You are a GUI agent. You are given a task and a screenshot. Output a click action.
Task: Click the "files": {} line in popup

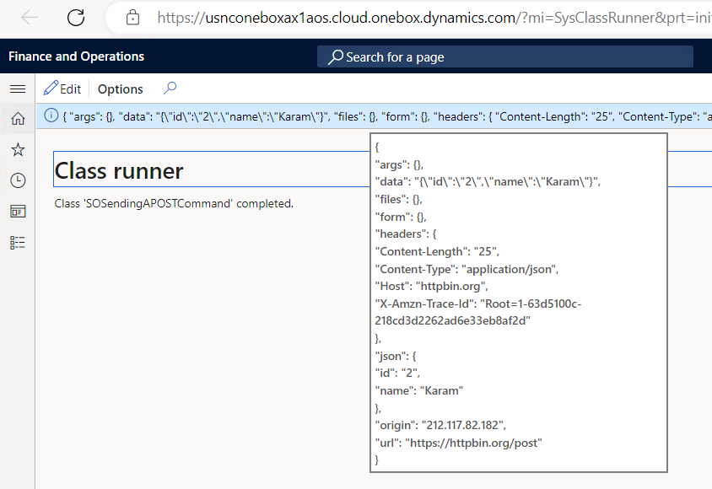[x=399, y=199]
